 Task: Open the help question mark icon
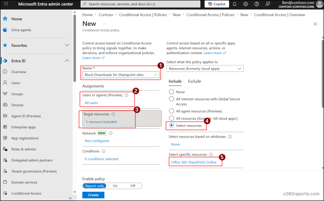coord(256,4)
